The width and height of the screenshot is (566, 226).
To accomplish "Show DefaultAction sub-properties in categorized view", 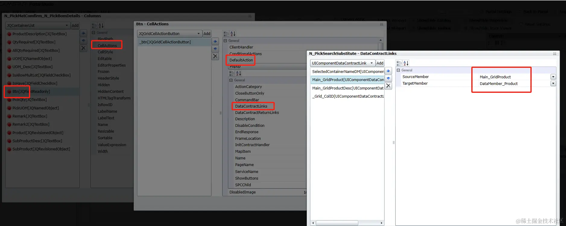I will (x=232, y=73).
